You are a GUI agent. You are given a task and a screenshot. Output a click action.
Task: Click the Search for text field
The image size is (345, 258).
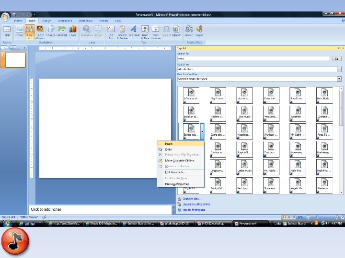(253, 59)
